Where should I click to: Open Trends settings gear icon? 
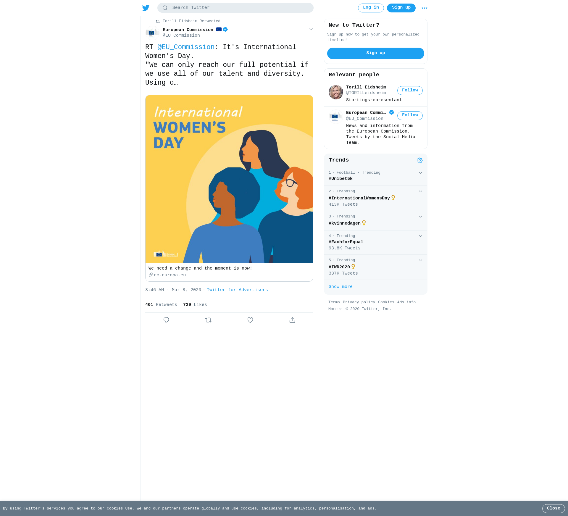pyautogui.click(x=420, y=160)
